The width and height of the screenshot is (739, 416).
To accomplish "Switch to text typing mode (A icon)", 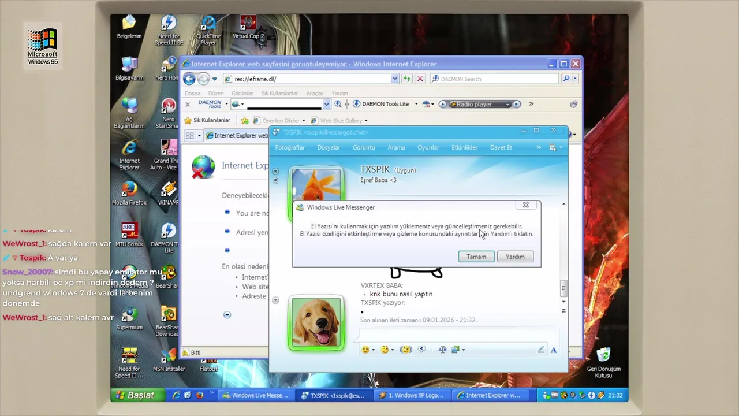I will point(554,350).
